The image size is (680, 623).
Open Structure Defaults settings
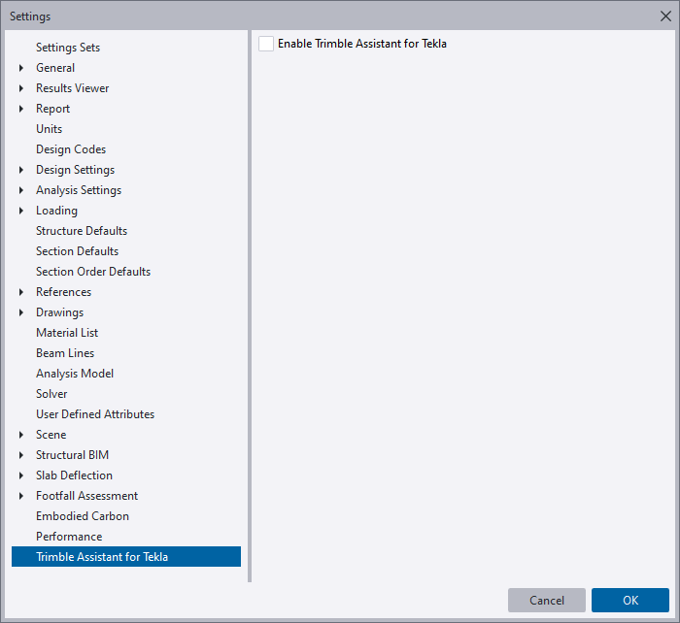tap(82, 231)
